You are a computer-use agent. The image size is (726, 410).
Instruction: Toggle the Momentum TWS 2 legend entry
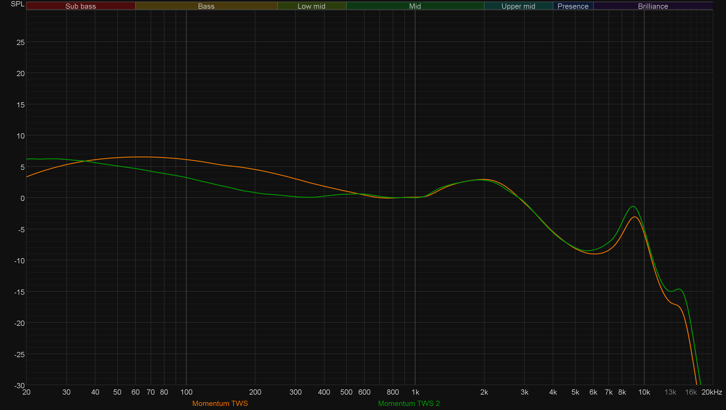point(409,403)
